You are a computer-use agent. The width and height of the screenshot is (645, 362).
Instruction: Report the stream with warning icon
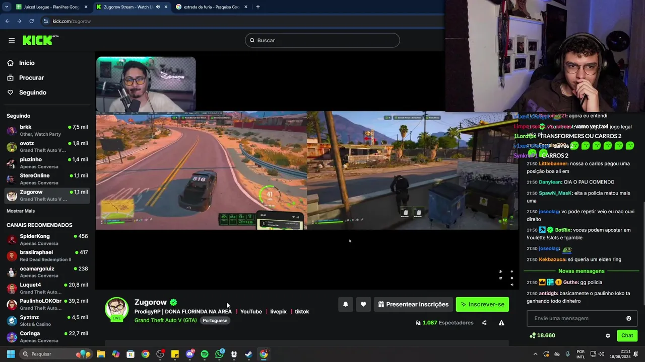(501, 323)
